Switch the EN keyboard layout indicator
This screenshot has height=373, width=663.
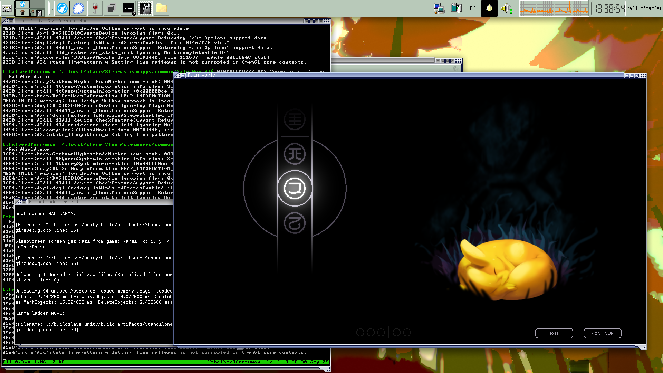point(472,8)
